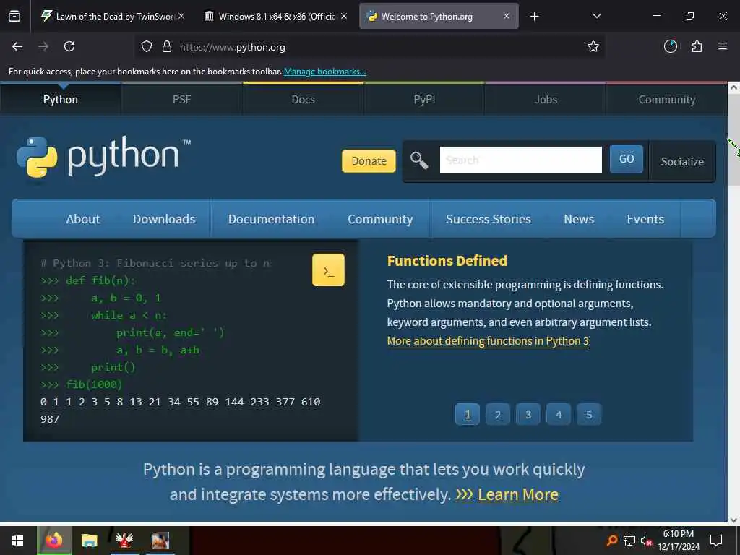Screen dimensions: 740x555
Task: View site security via the padlock icon
Action: 167,47
